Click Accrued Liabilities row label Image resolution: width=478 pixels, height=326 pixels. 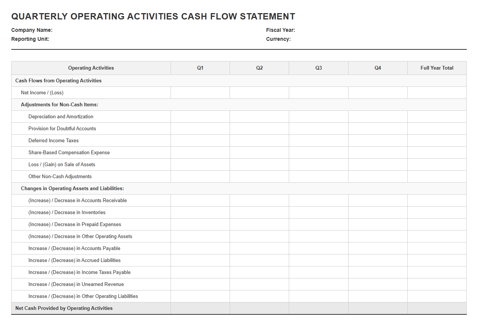tap(74, 260)
